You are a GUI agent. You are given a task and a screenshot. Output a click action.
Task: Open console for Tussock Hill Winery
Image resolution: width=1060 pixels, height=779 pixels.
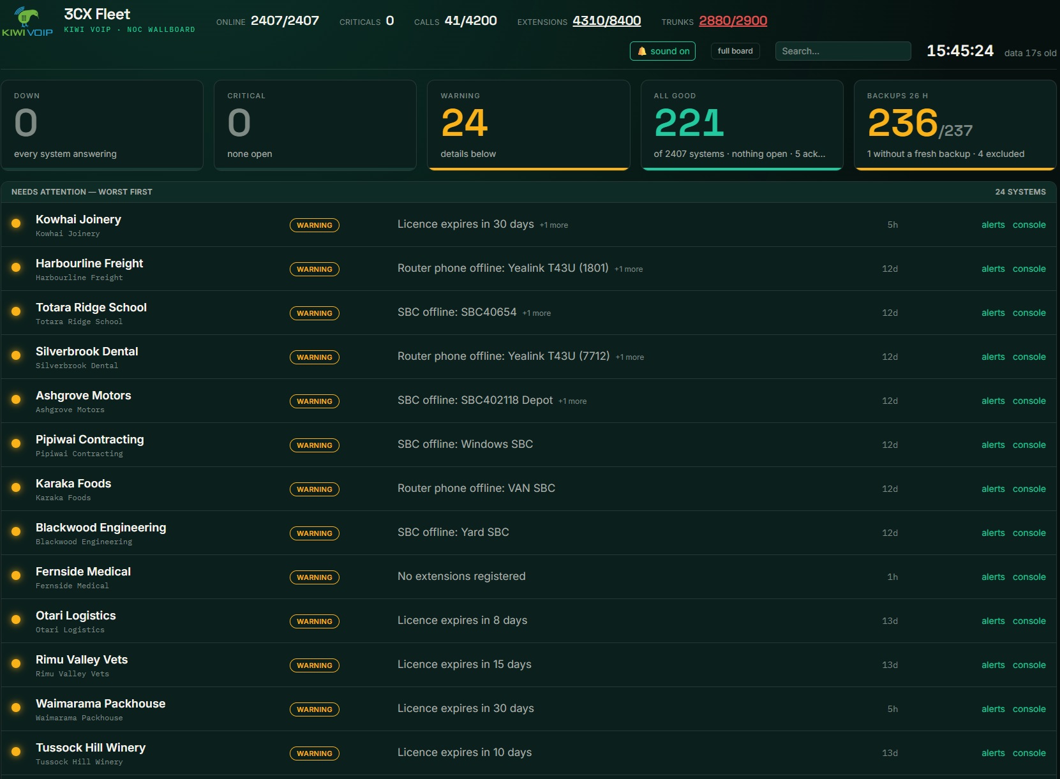click(1029, 753)
